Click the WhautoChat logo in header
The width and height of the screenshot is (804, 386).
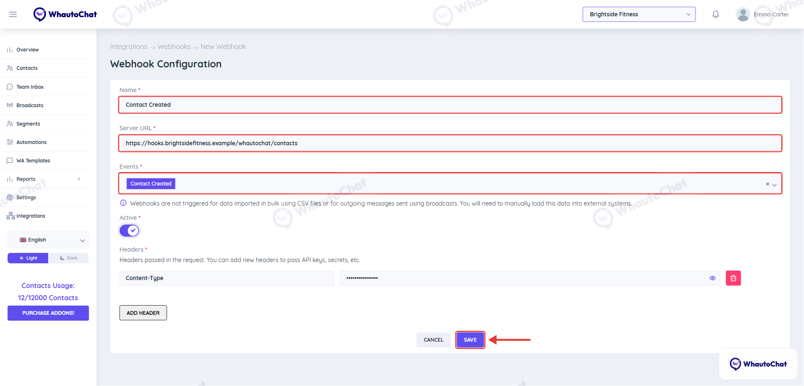click(65, 14)
